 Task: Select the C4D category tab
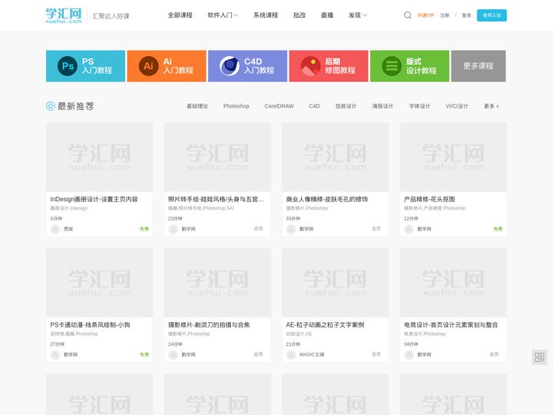click(x=314, y=106)
